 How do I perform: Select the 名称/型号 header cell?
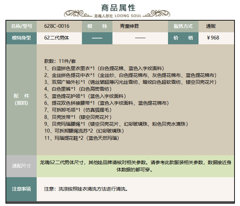[x=21, y=26]
